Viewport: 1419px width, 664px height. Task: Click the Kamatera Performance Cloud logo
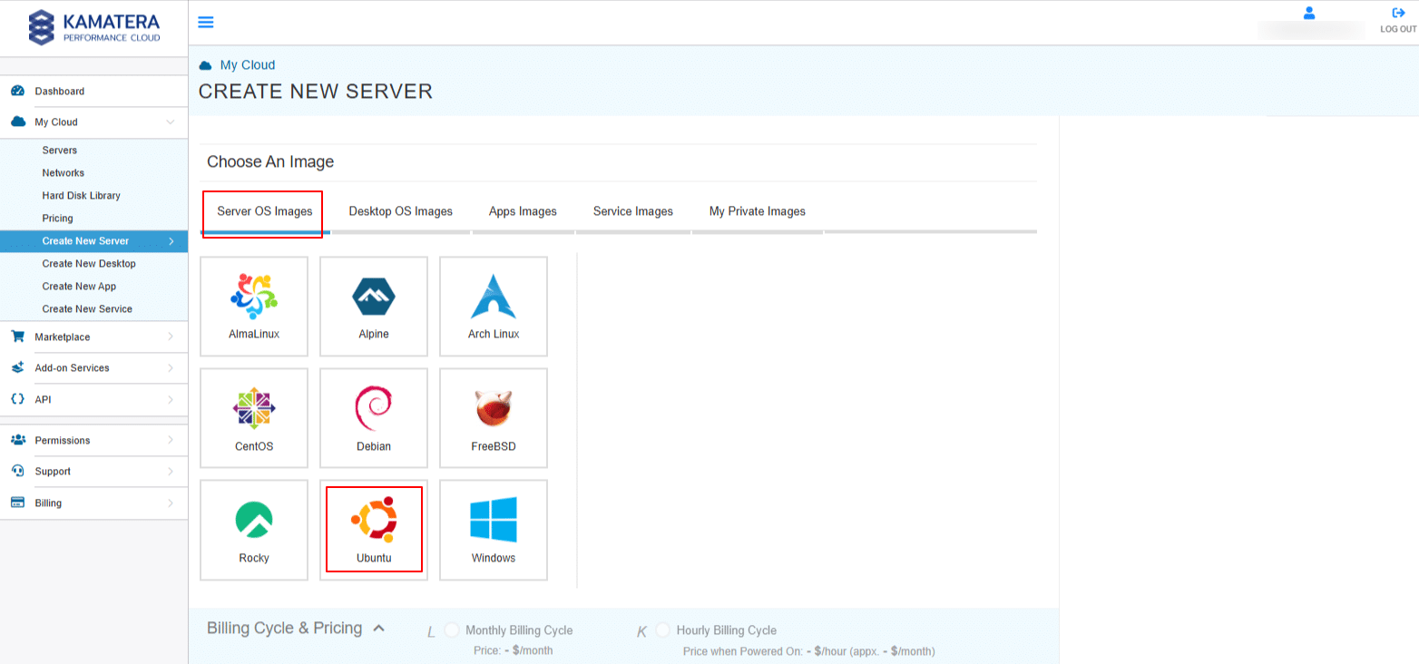click(94, 27)
